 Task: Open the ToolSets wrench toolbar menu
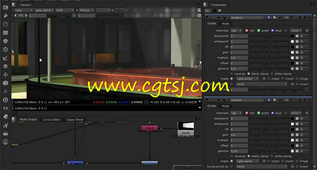[x=6, y=125]
